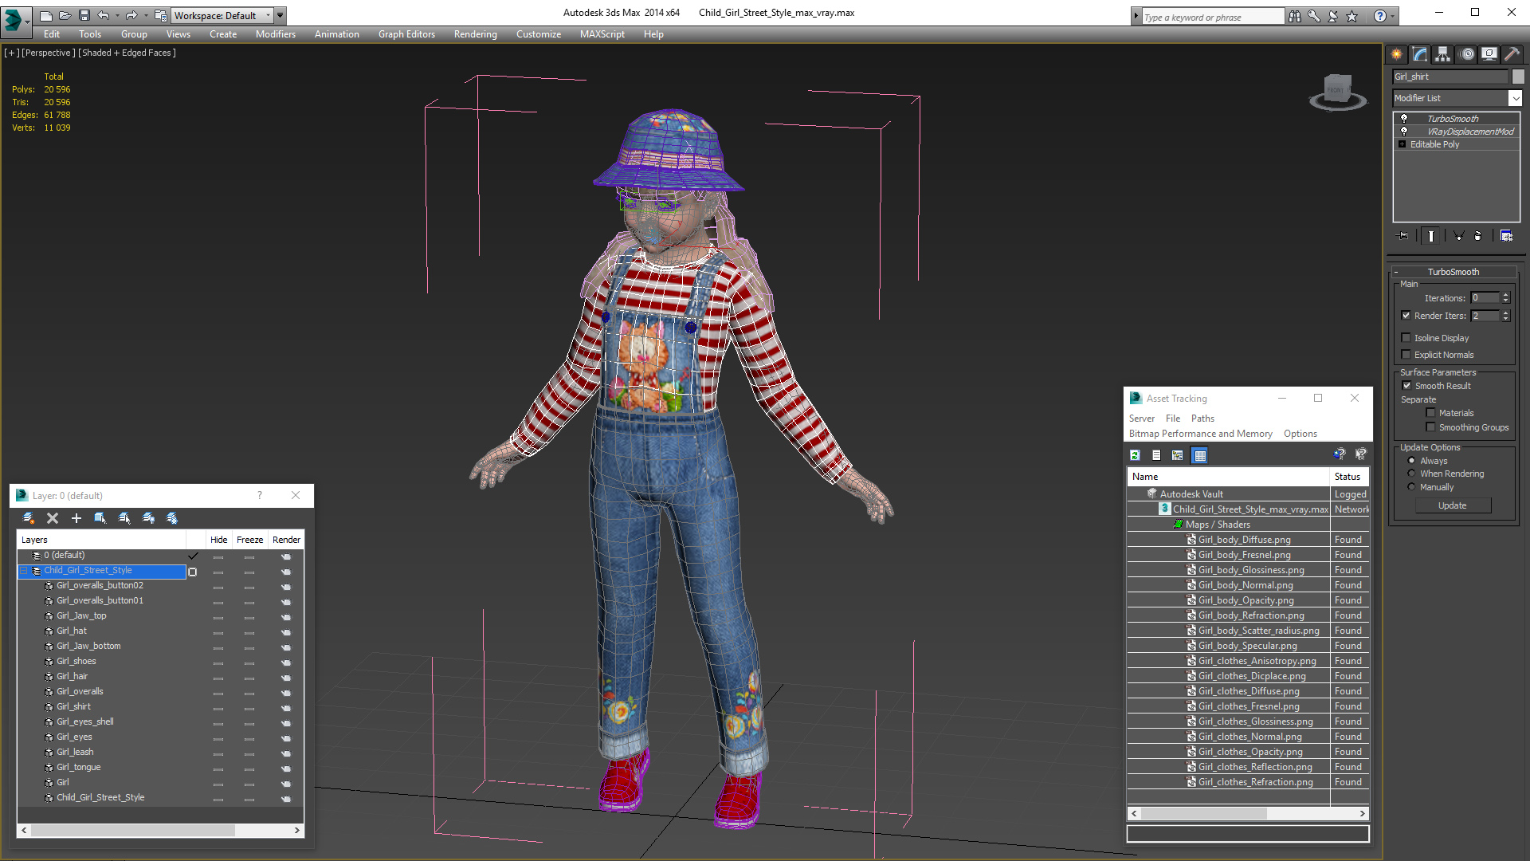Open the Quick Access Toolbar customize arrow
This screenshot has height=861, width=1530.
coord(280,15)
